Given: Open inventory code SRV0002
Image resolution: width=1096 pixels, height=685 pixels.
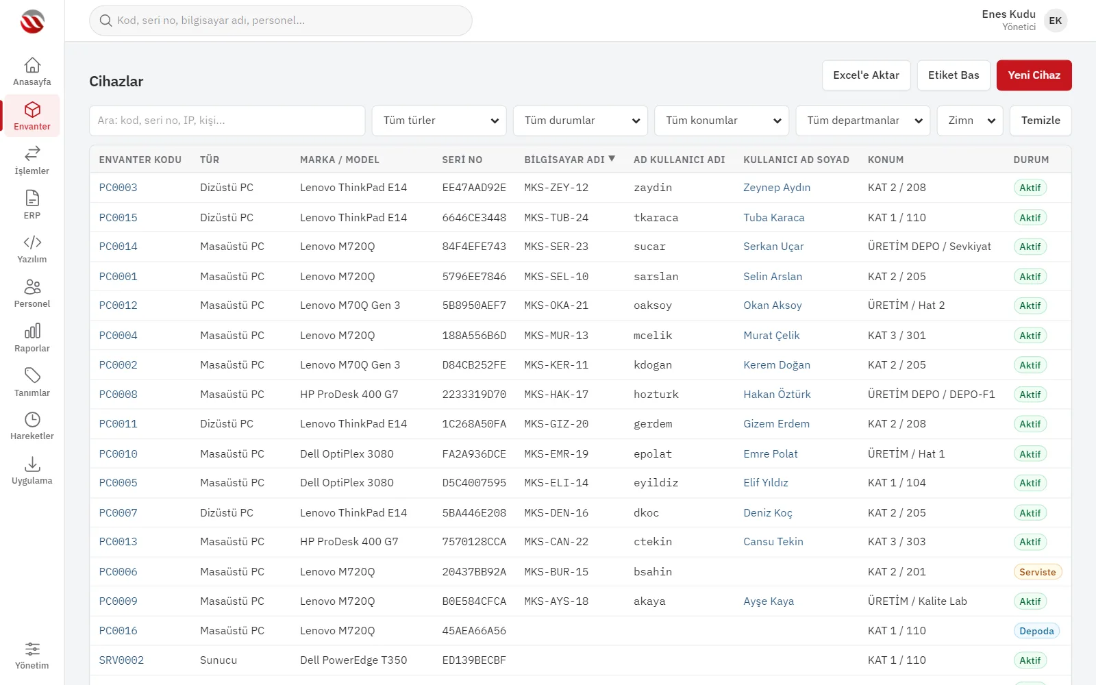Looking at the screenshot, I should [x=121, y=660].
